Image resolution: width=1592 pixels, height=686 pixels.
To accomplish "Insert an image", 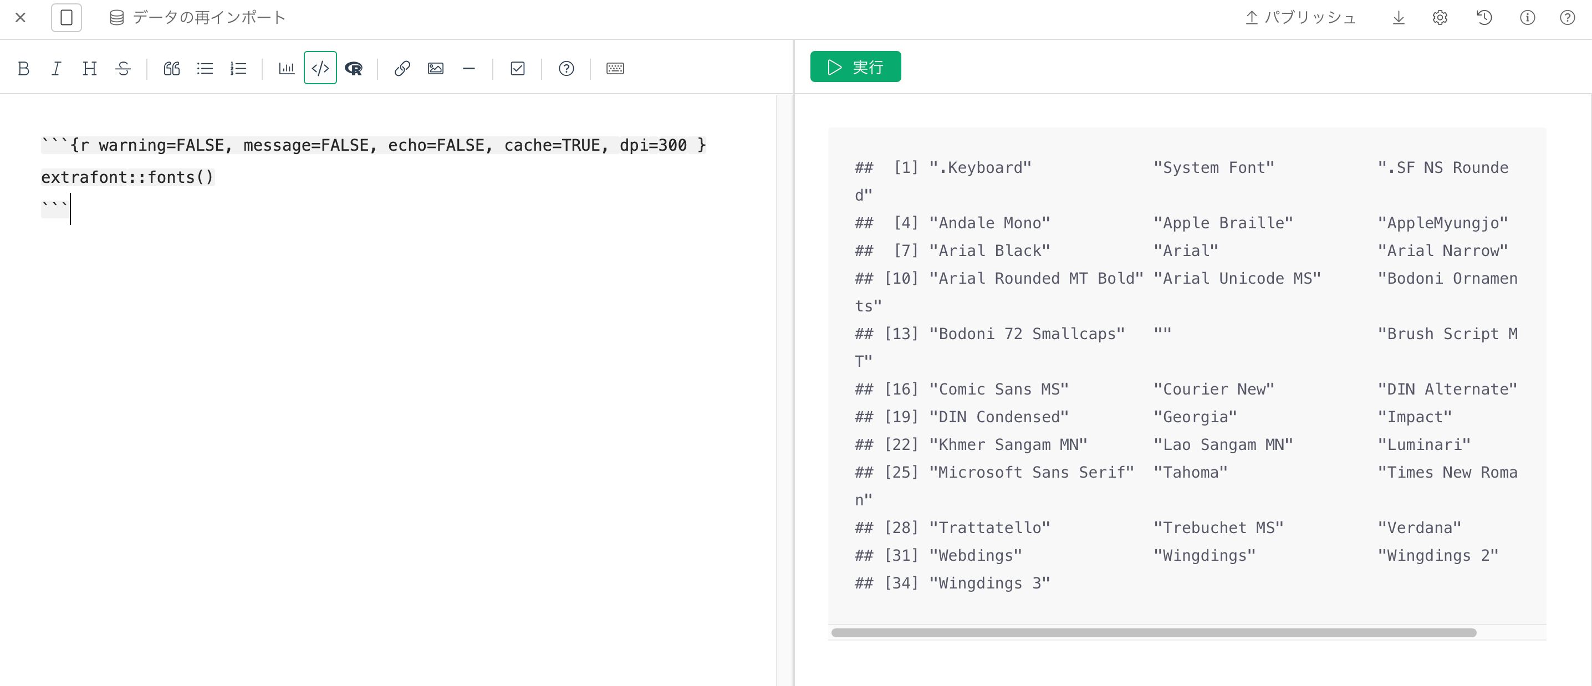I will click(x=436, y=68).
